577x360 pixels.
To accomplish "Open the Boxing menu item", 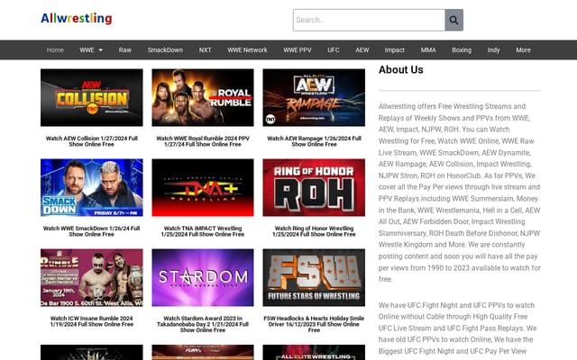I will pyautogui.click(x=462, y=50).
